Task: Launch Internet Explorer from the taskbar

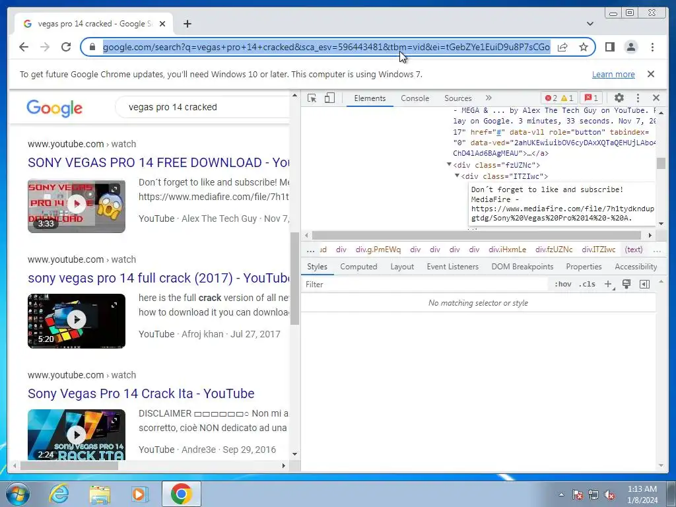Action: (59, 494)
